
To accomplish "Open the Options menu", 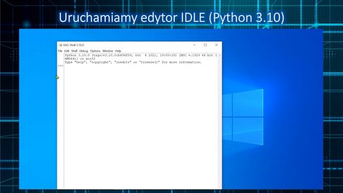I will (x=95, y=51).
